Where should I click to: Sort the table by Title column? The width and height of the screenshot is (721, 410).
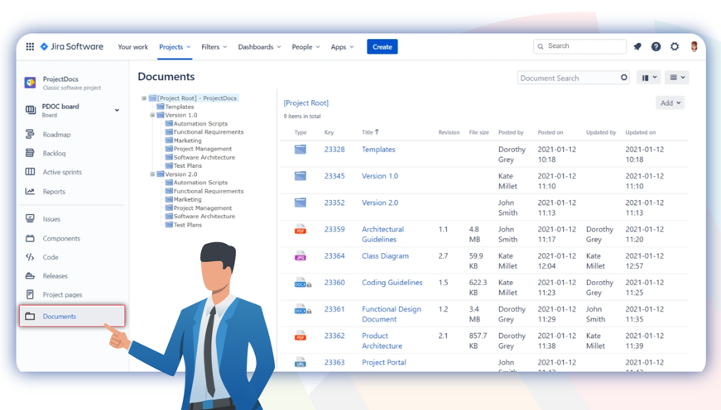pyautogui.click(x=369, y=132)
